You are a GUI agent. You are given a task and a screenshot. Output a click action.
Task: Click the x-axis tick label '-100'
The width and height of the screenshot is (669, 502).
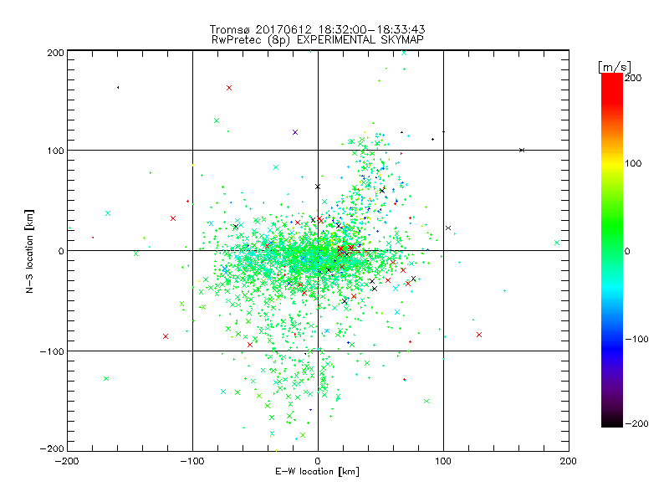point(192,461)
